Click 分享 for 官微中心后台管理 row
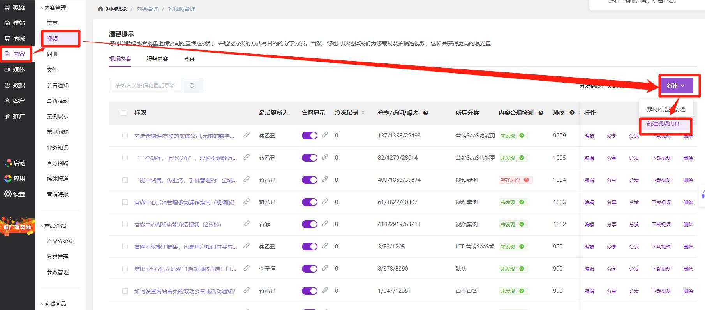Image resolution: width=705 pixels, height=310 pixels. [612, 203]
